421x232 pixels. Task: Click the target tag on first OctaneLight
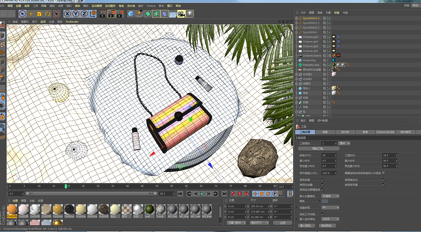[338, 37]
